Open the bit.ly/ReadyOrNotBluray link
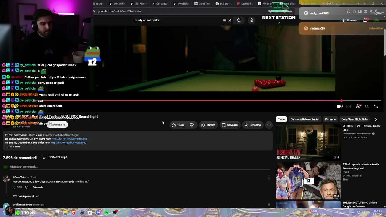The image size is (386, 217). coord(68,143)
